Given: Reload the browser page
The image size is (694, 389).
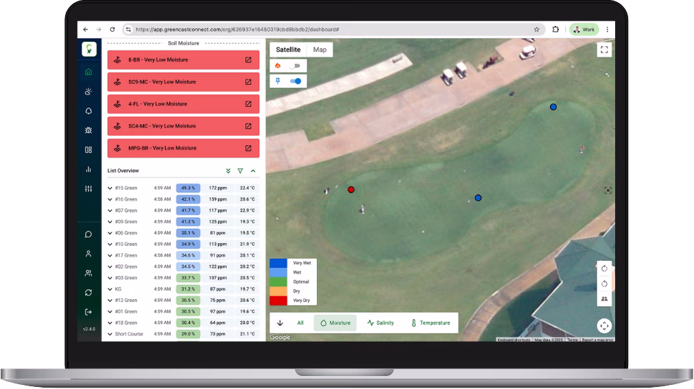Looking at the screenshot, I should [112, 29].
